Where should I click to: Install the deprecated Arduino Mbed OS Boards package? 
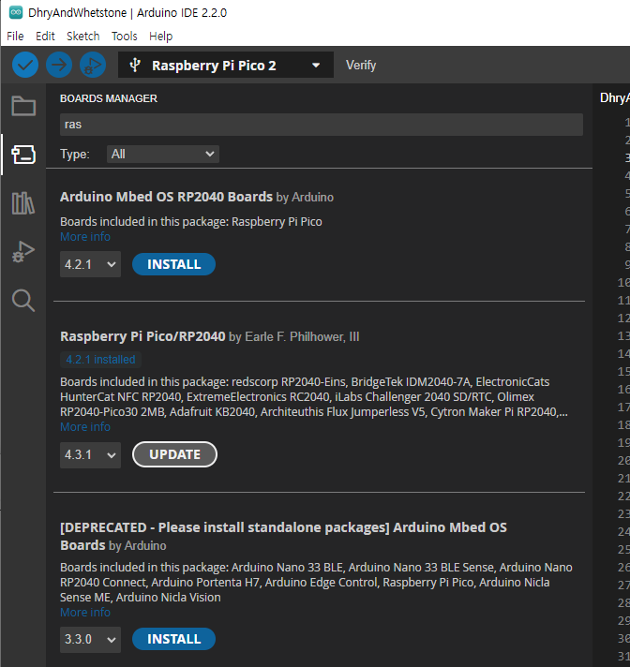click(x=173, y=639)
